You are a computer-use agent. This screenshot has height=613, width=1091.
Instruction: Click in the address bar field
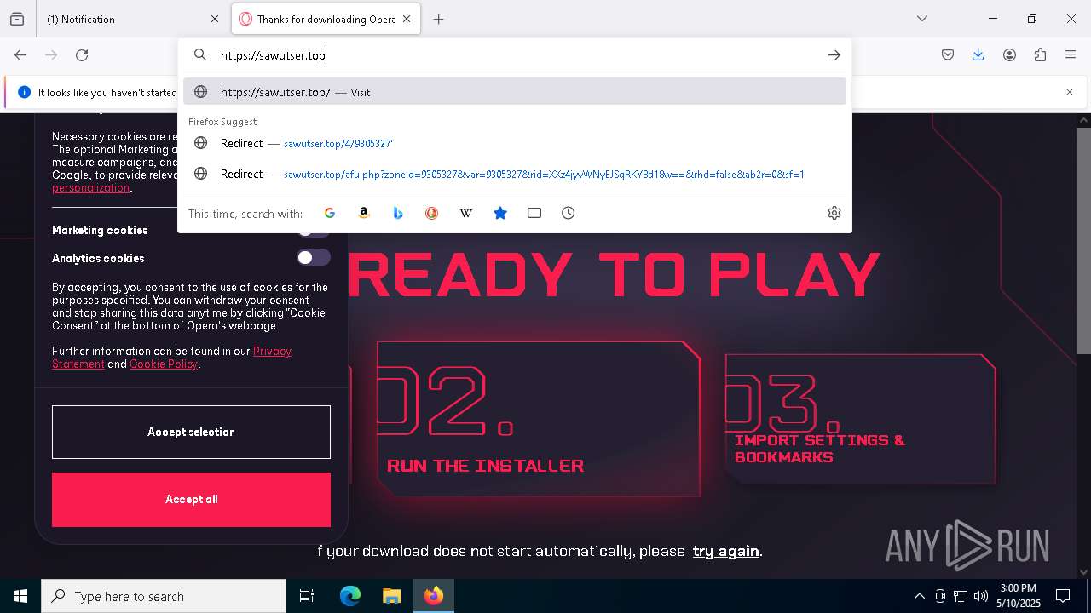(515, 55)
